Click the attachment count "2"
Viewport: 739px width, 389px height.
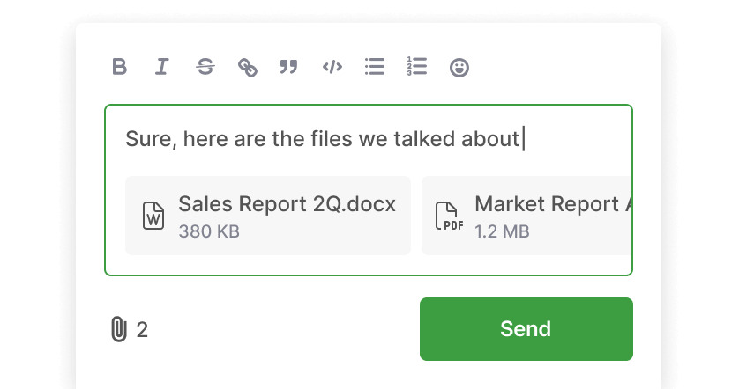pyautogui.click(x=142, y=330)
